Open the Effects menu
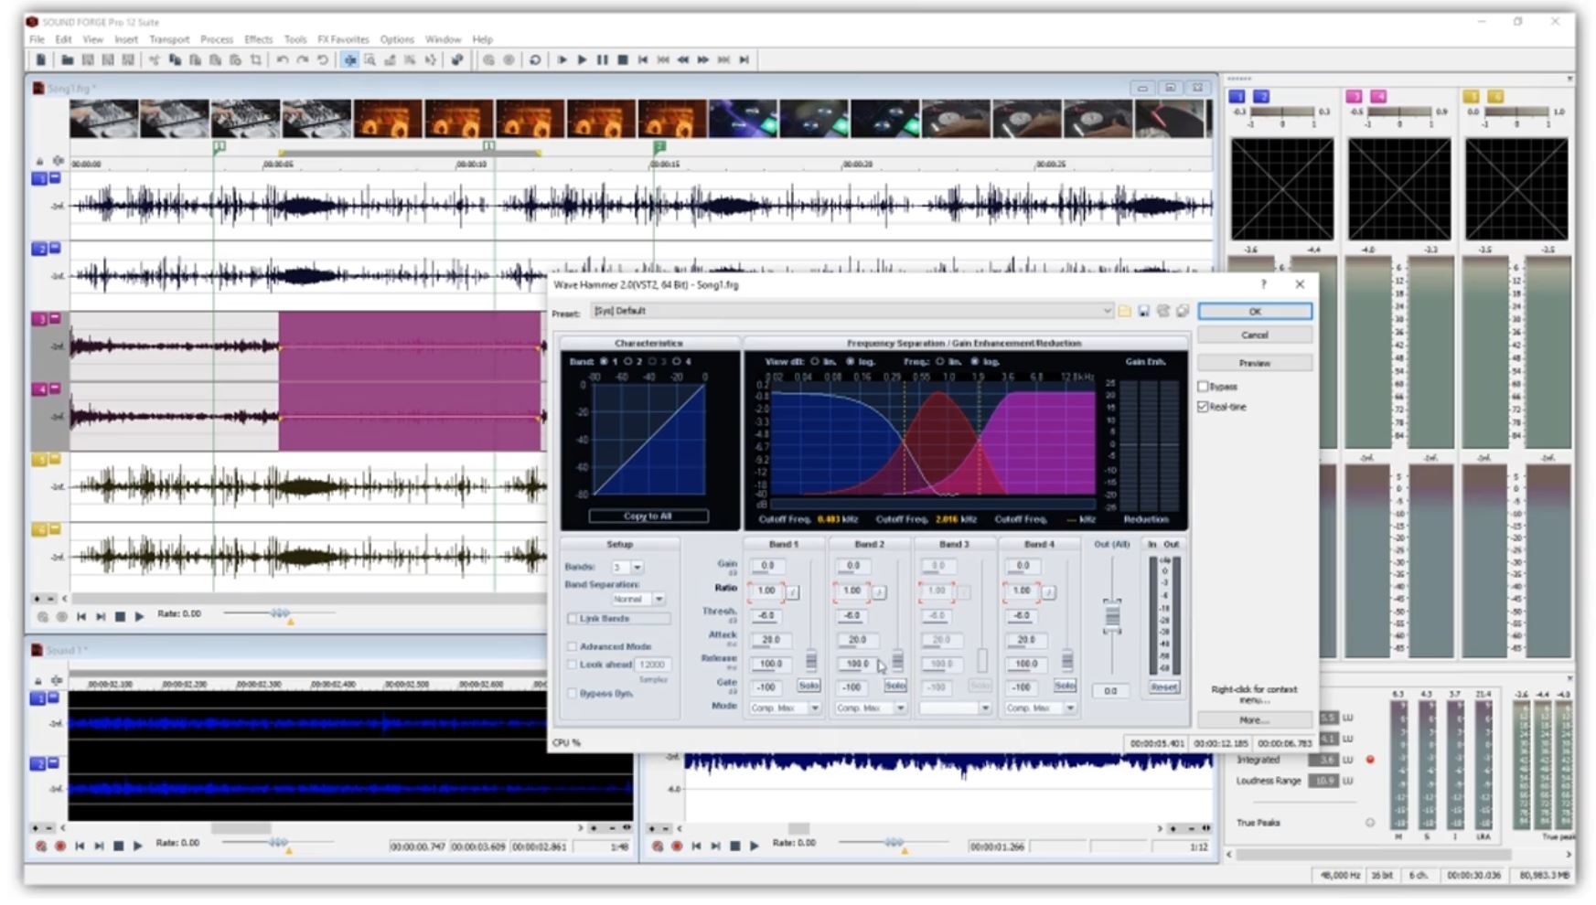The height and width of the screenshot is (905, 1596). pyautogui.click(x=258, y=39)
